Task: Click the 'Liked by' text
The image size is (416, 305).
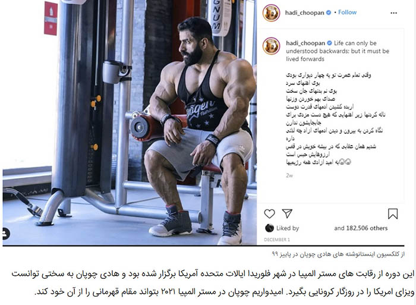Action: [288, 228]
